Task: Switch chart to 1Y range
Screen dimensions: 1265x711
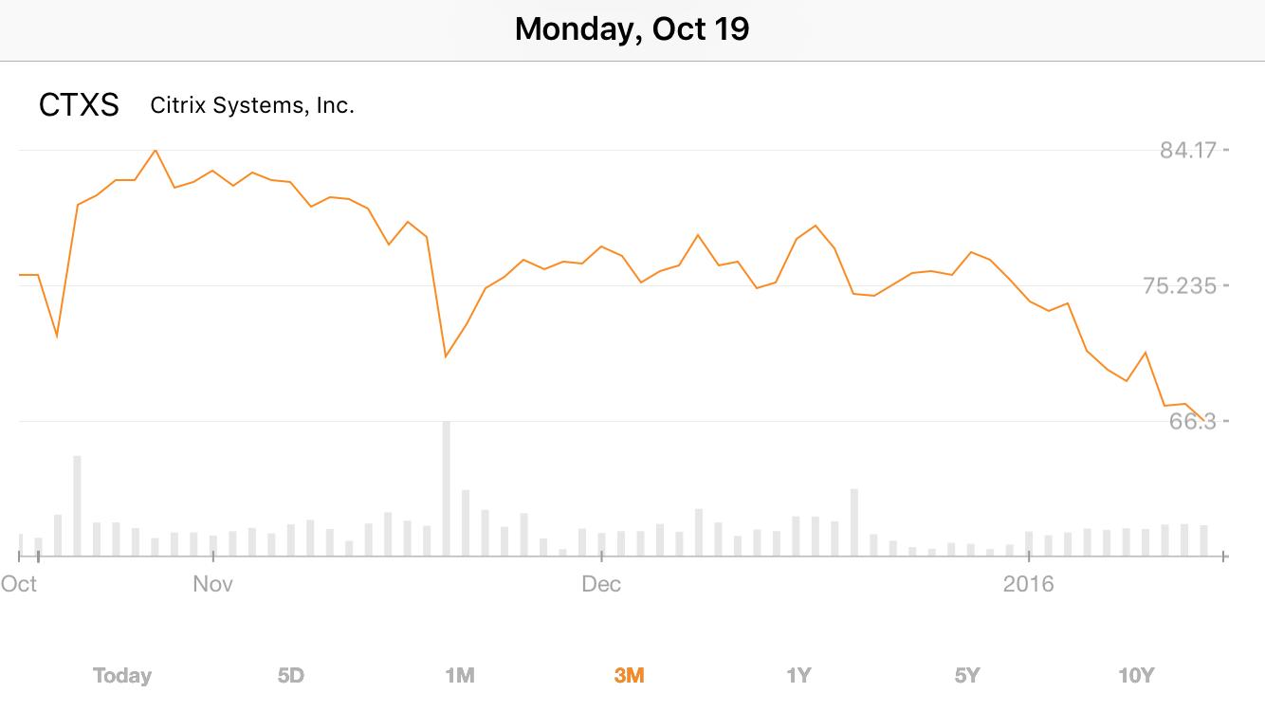Action: click(x=798, y=675)
